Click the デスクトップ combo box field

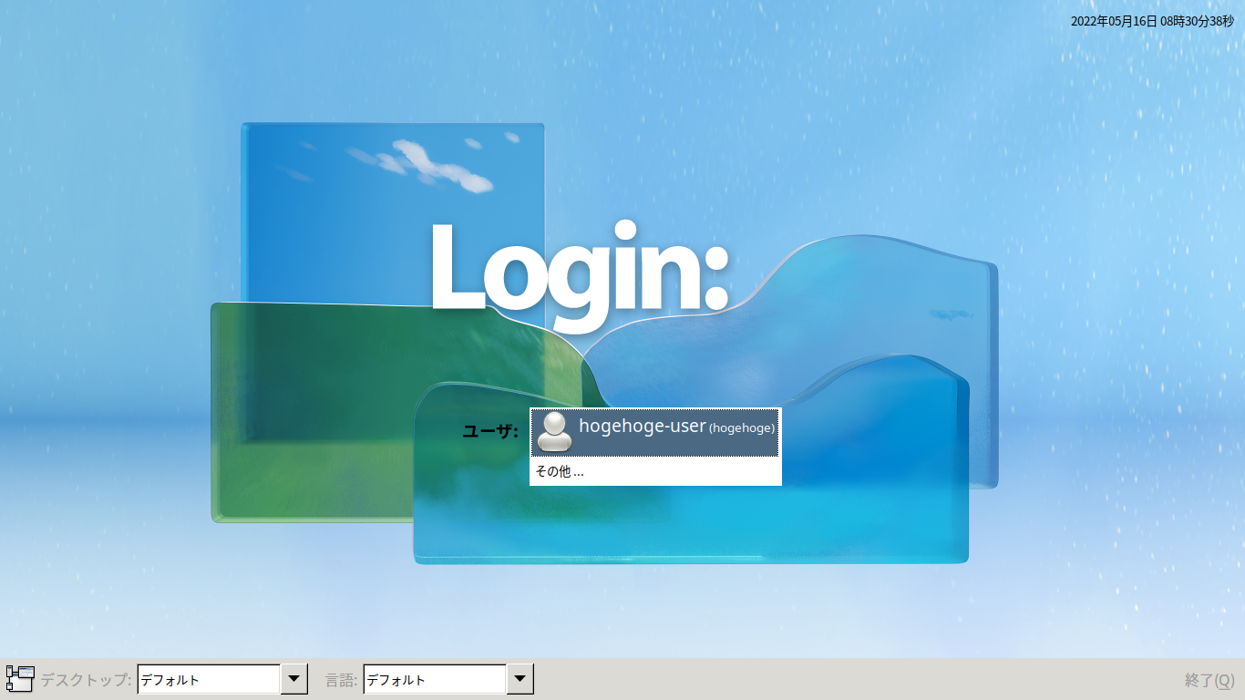[x=209, y=679]
